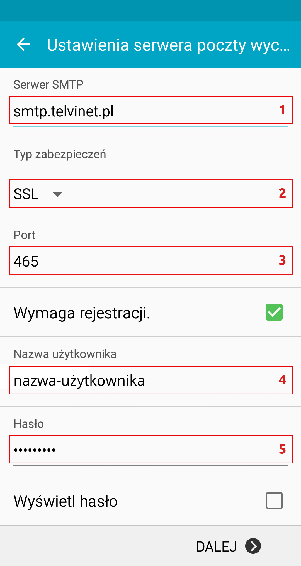This screenshot has width=301, height=566.
Task: Tap the Wyświetl hasło label
Action: pos(66,501)
